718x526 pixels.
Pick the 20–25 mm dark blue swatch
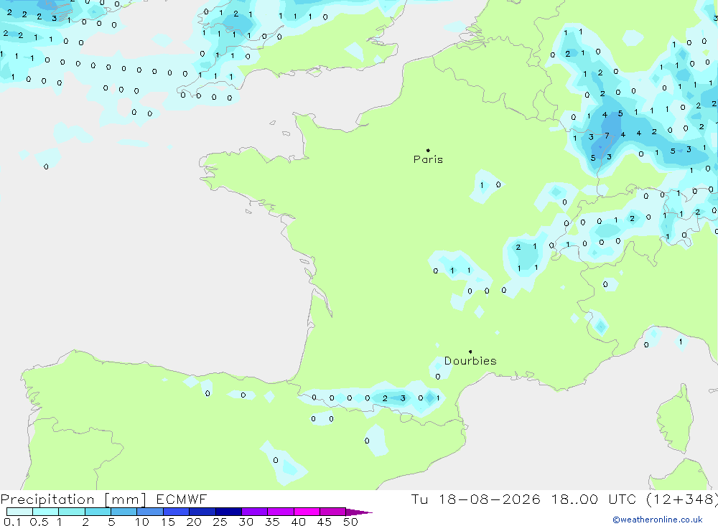click(x=202, y=512)
